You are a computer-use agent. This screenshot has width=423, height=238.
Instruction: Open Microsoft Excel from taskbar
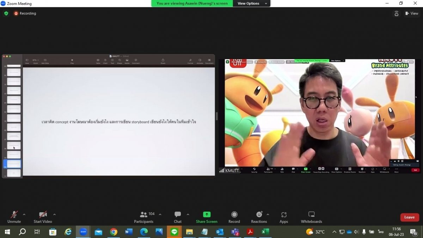coord(265,232)
